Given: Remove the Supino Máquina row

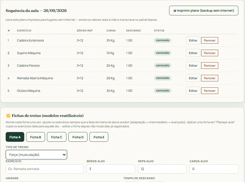Looking at the screenshot, I should pos(209,53).
